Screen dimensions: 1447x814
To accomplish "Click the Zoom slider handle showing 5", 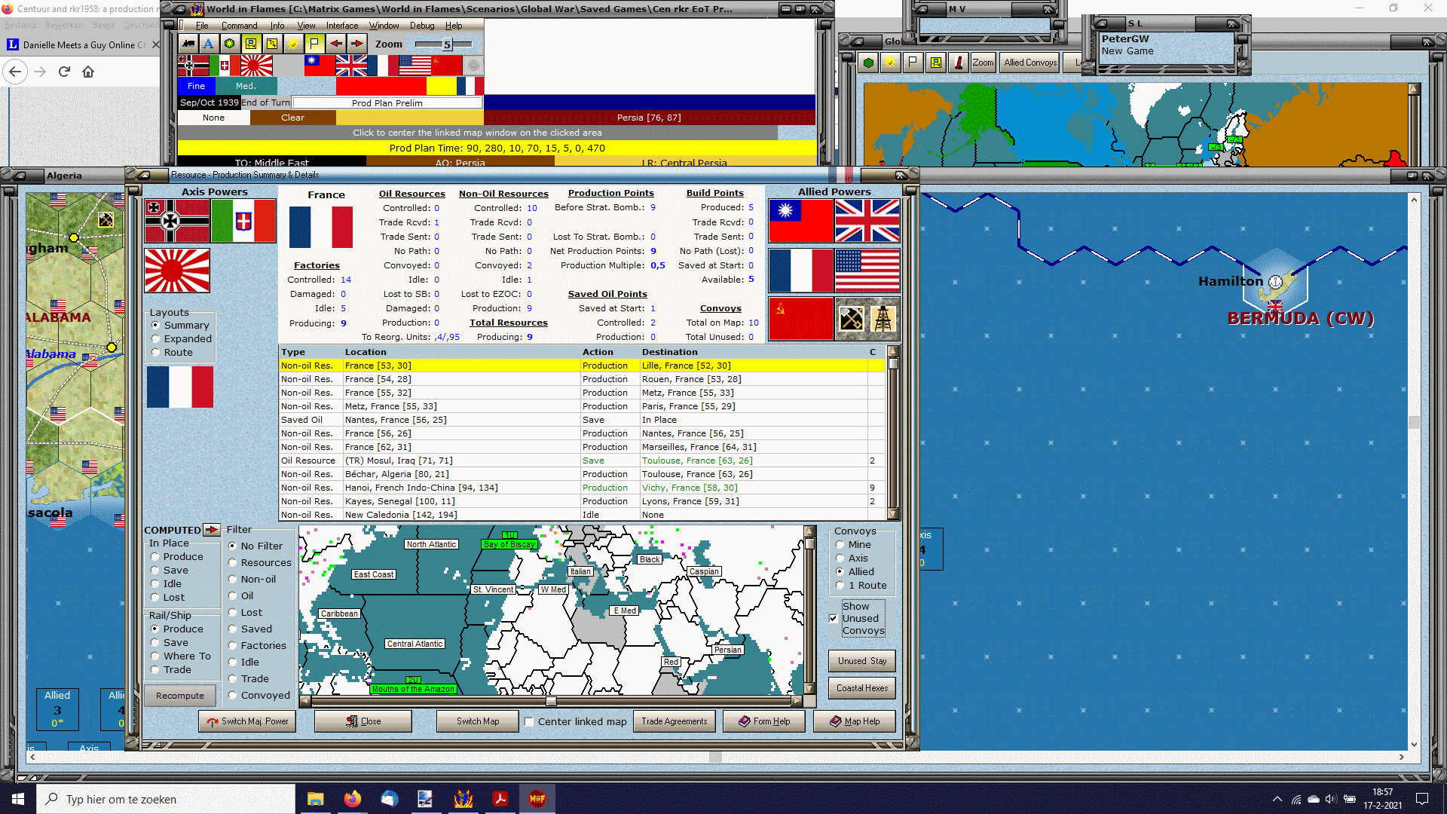I will (447, 44).
